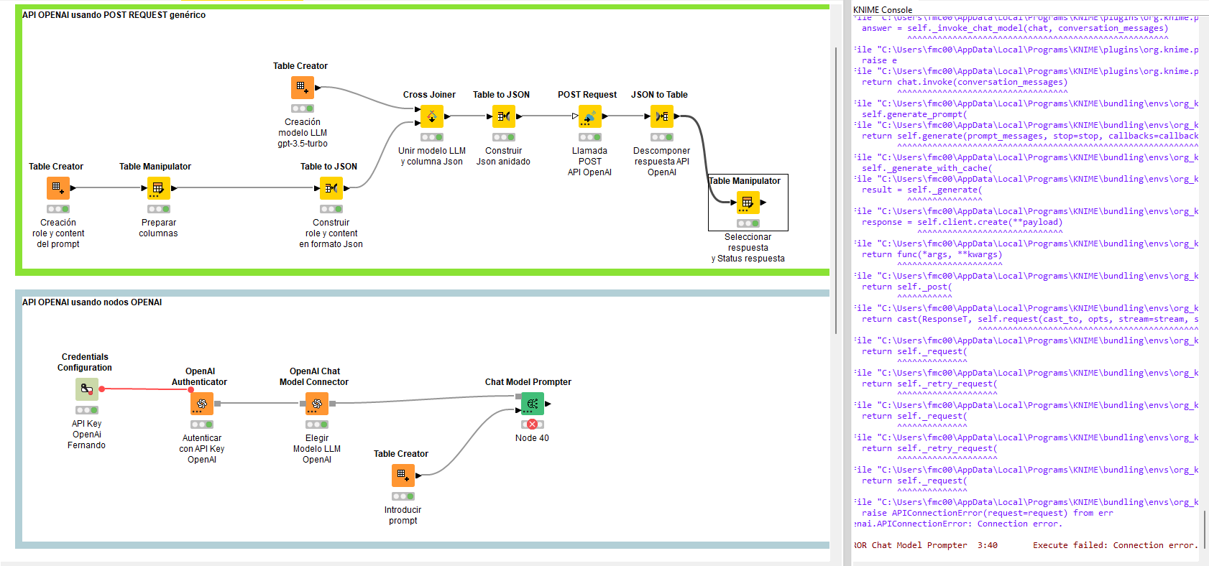
Task: Select Table Creator node 'Introducir prompt'
Action: [x=403, y=475]
